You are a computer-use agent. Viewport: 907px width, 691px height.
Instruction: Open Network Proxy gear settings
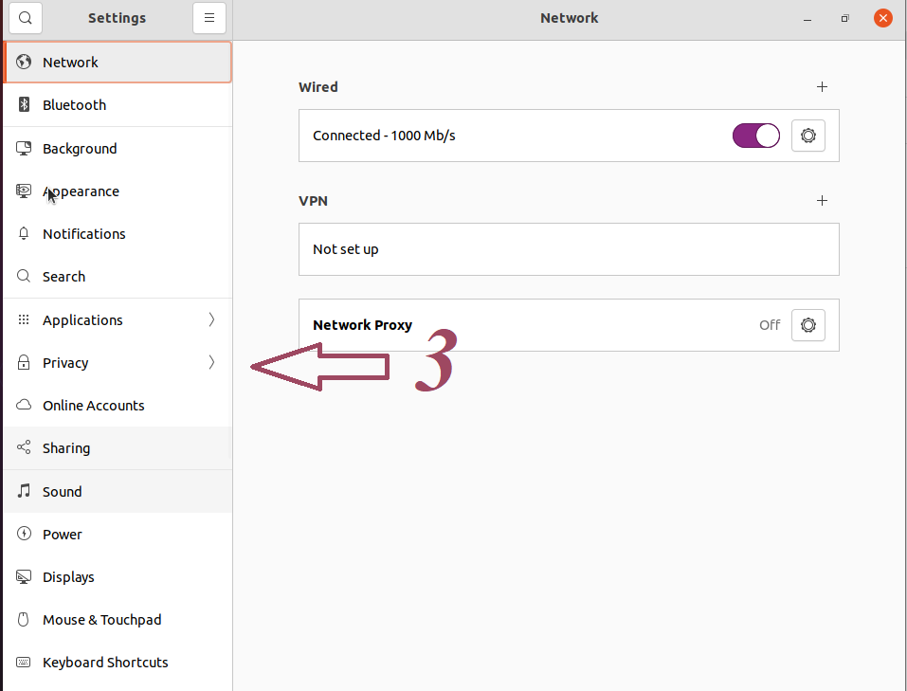(x=808, y=325)
